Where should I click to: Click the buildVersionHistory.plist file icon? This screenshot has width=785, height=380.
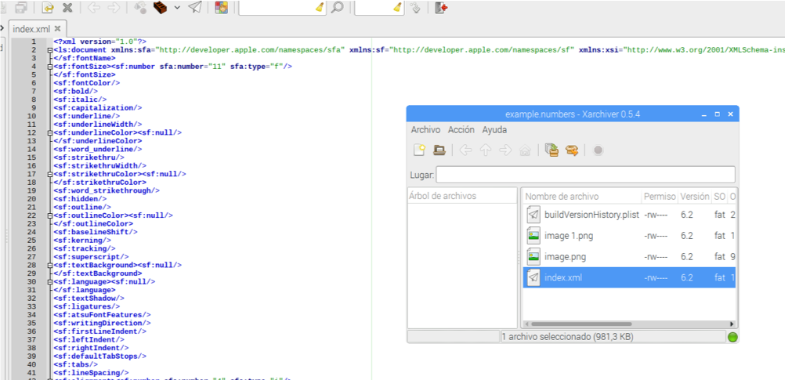coord(534,215)
